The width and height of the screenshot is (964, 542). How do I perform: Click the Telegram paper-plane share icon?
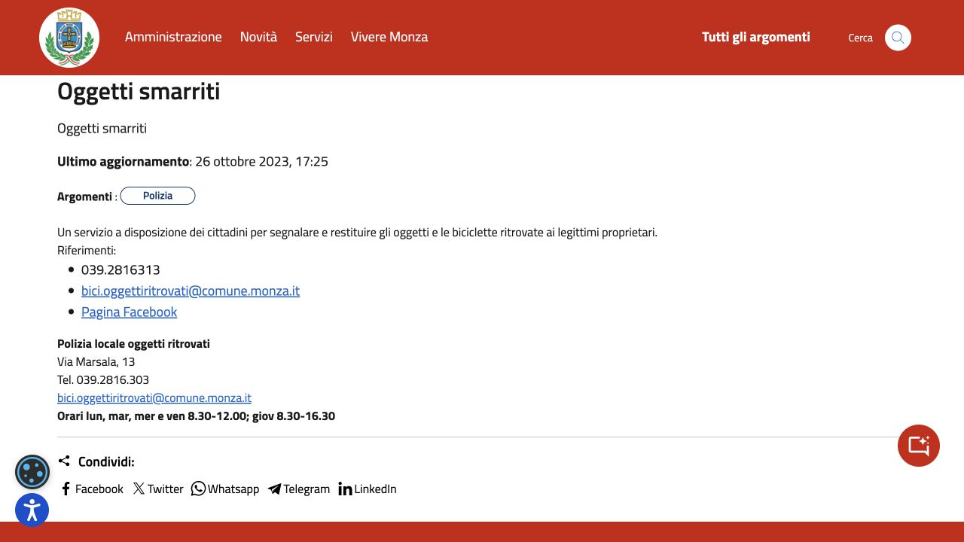click(274, 489)
